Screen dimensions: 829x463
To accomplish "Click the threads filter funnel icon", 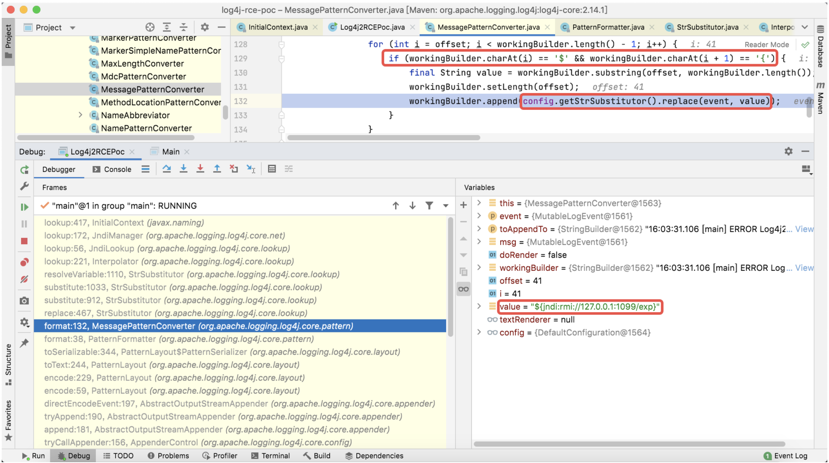I will click(x=429, y=206).
